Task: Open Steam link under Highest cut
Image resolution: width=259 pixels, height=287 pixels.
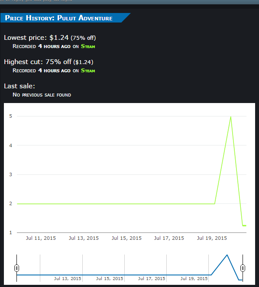Action: (x=88, y=71)
